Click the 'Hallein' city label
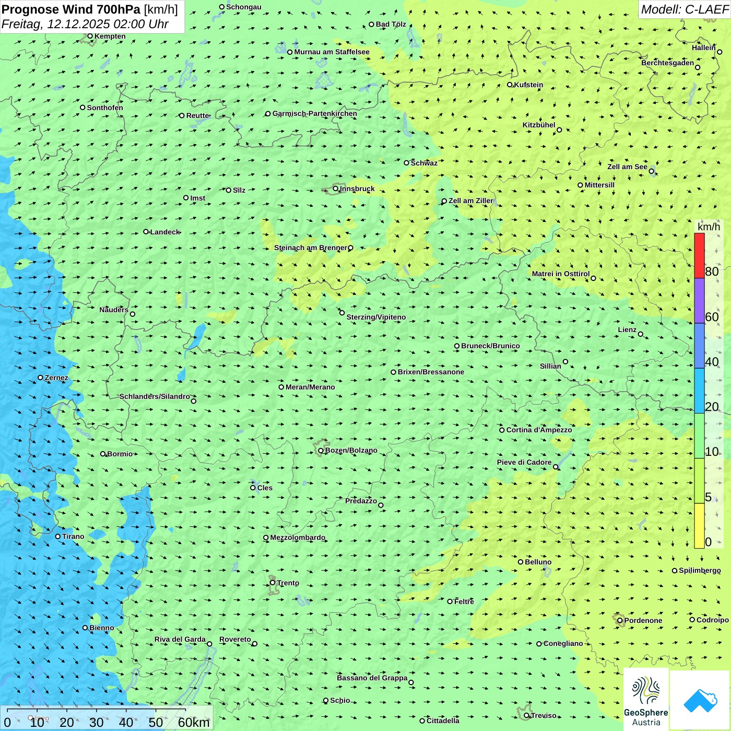 (703, 48)
